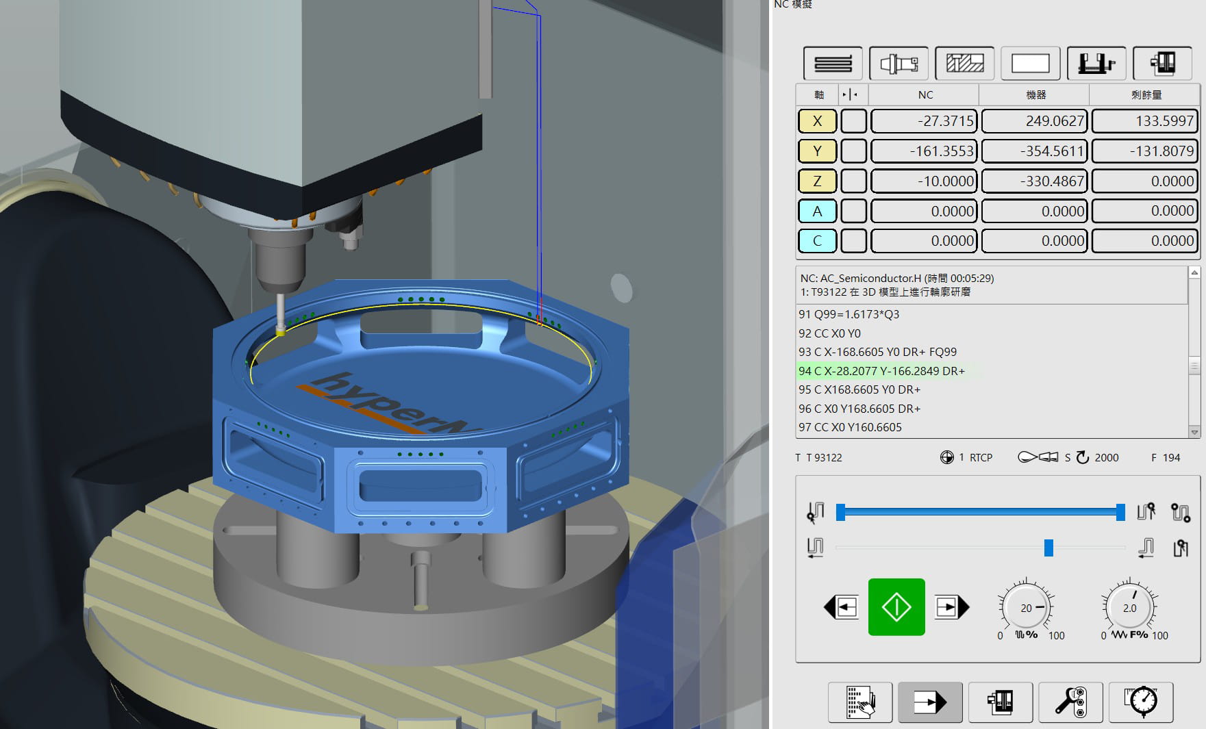This screenshot has width=1206, height=729.
Task: Open the machine settings page at bottom
Action: point(1000,702)
